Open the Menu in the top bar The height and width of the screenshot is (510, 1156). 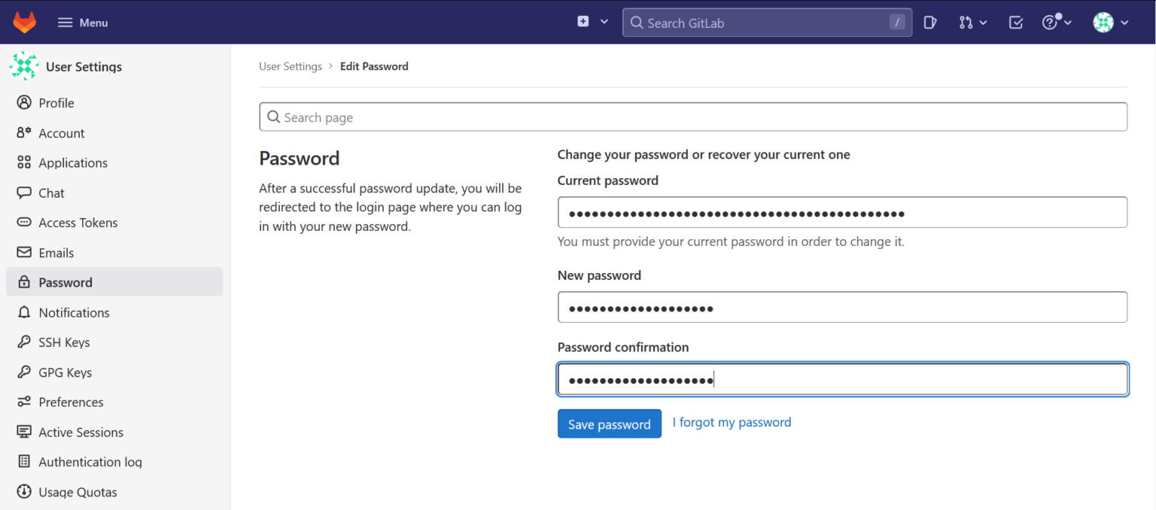tap(82, 22)
